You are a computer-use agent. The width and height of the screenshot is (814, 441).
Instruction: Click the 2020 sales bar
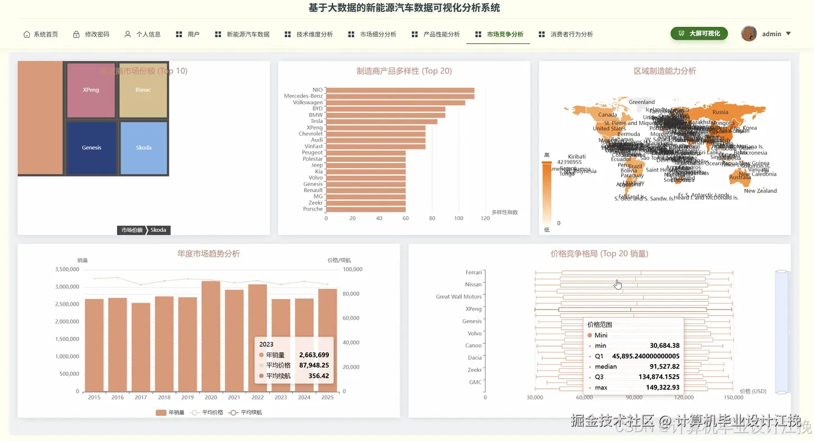(211, 336)
